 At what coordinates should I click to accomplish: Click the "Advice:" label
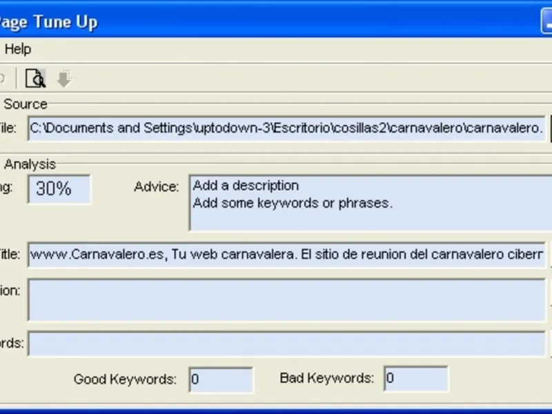157,187
